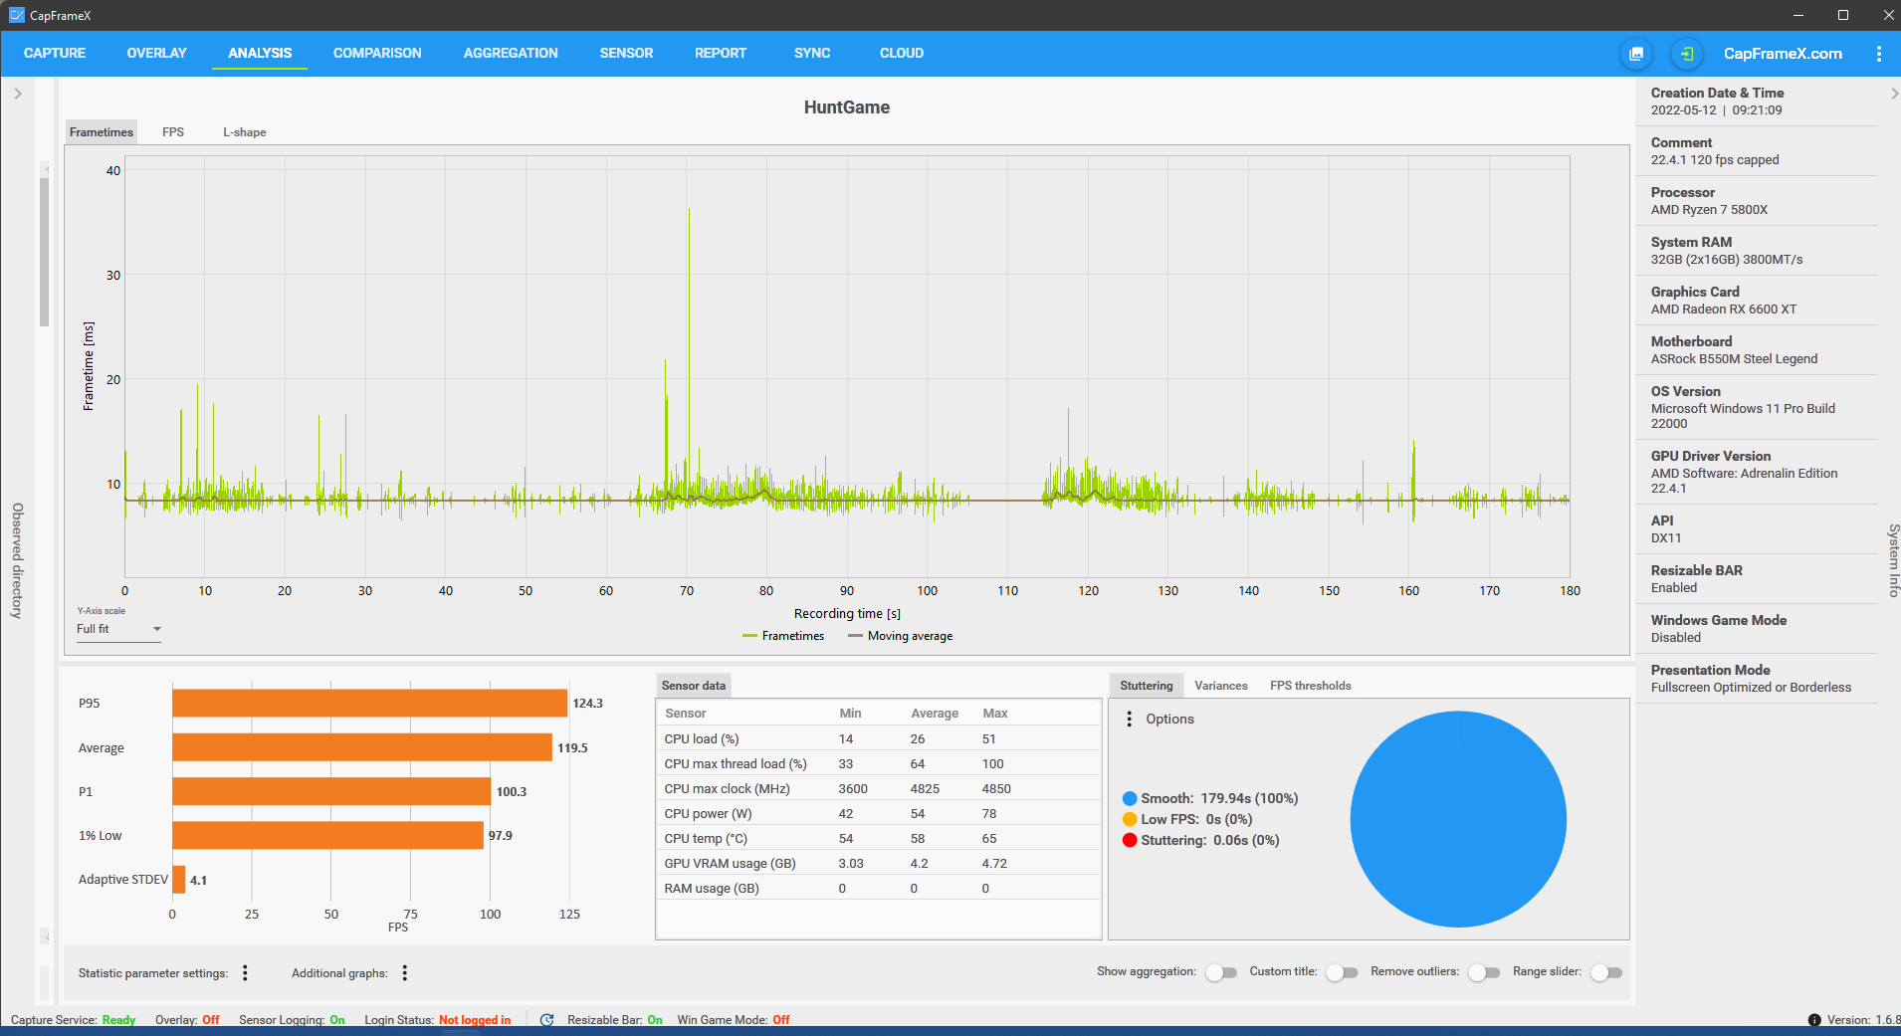
Task: Click the blue stuttering pie chart
Action: 1458,819
